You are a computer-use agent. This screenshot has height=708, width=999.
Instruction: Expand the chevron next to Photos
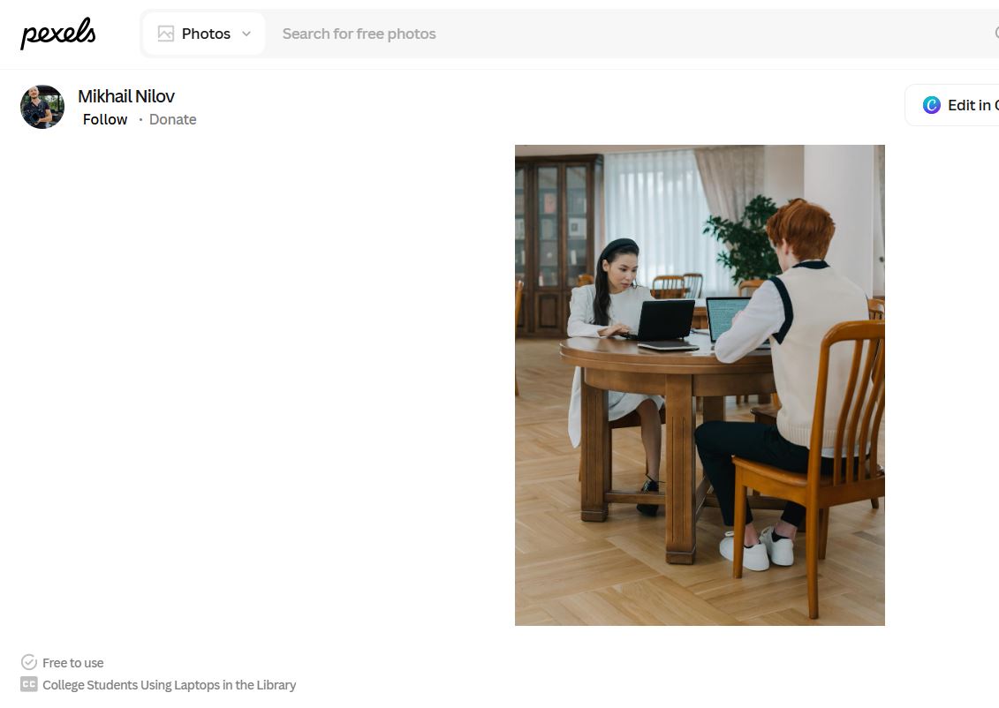pos(246,34)
